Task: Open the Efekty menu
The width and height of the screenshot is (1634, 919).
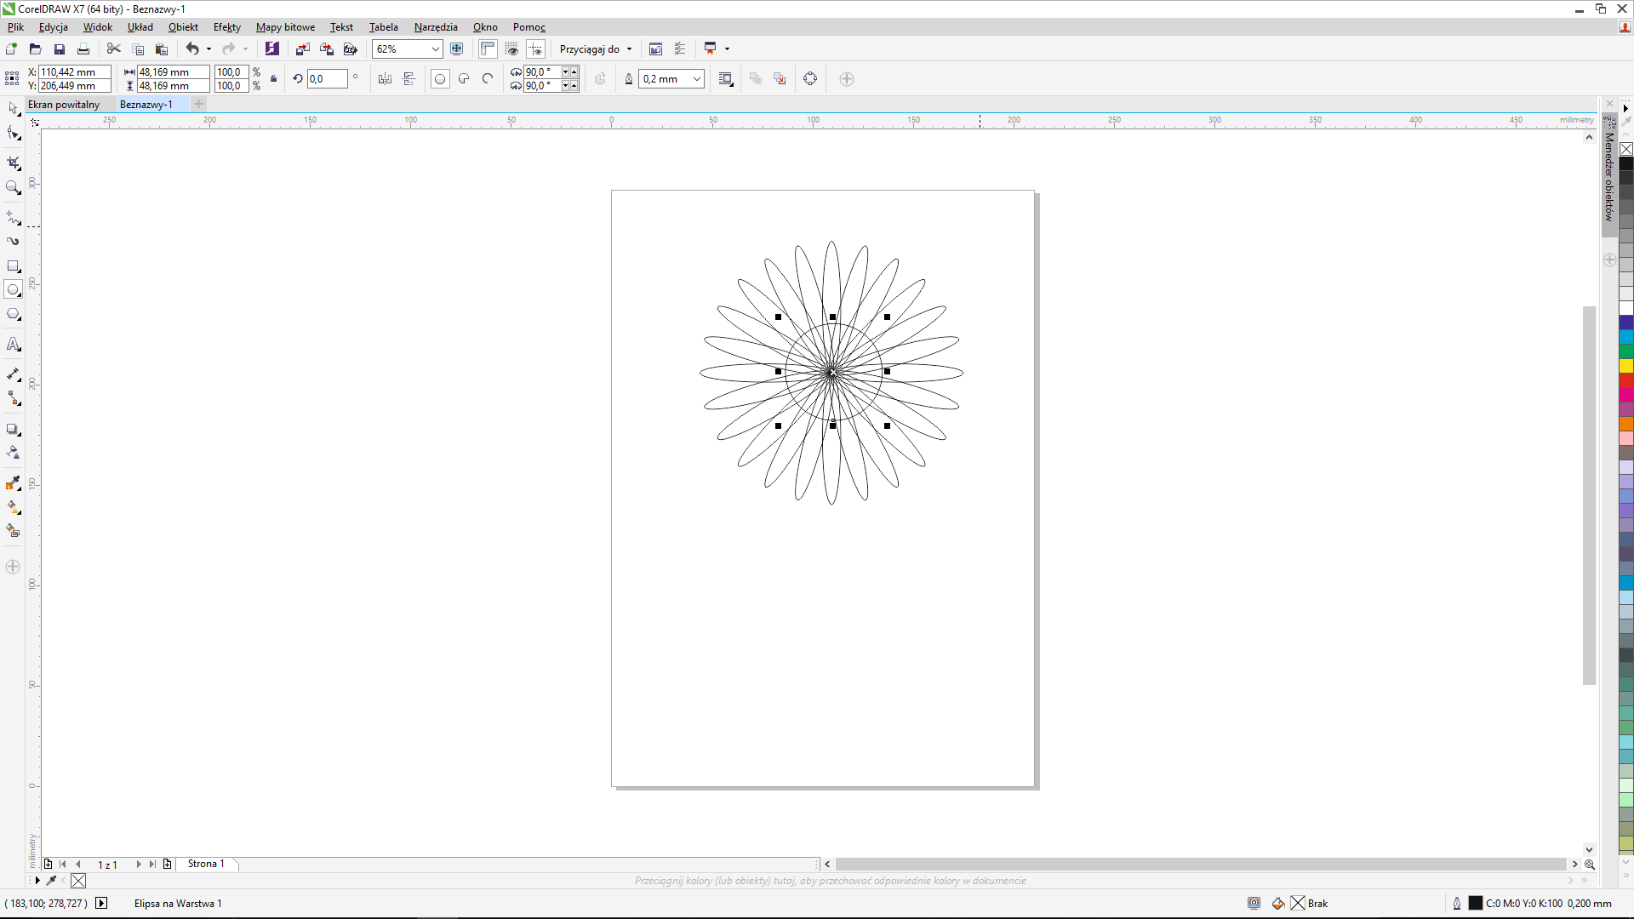Action: [x=226, y=27]
